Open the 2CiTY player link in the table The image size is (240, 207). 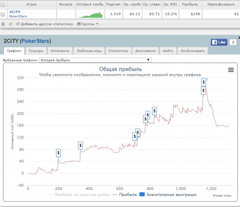point(15,12)
